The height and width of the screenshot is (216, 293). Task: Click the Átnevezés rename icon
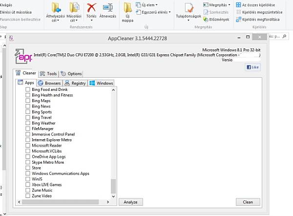pyautogui.click(x=108, y=8)
